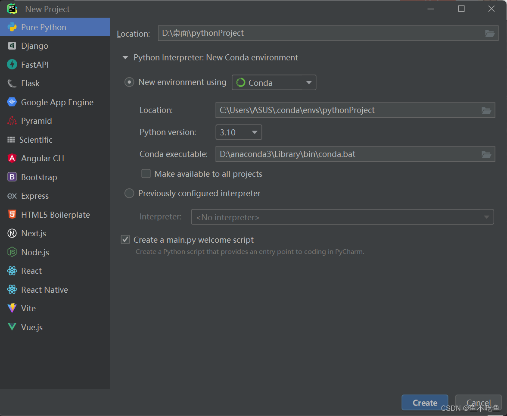The height and width of the screenshot is (416, 507).
Task: Click the Next.js N icon
Action: tap(12, 233)
